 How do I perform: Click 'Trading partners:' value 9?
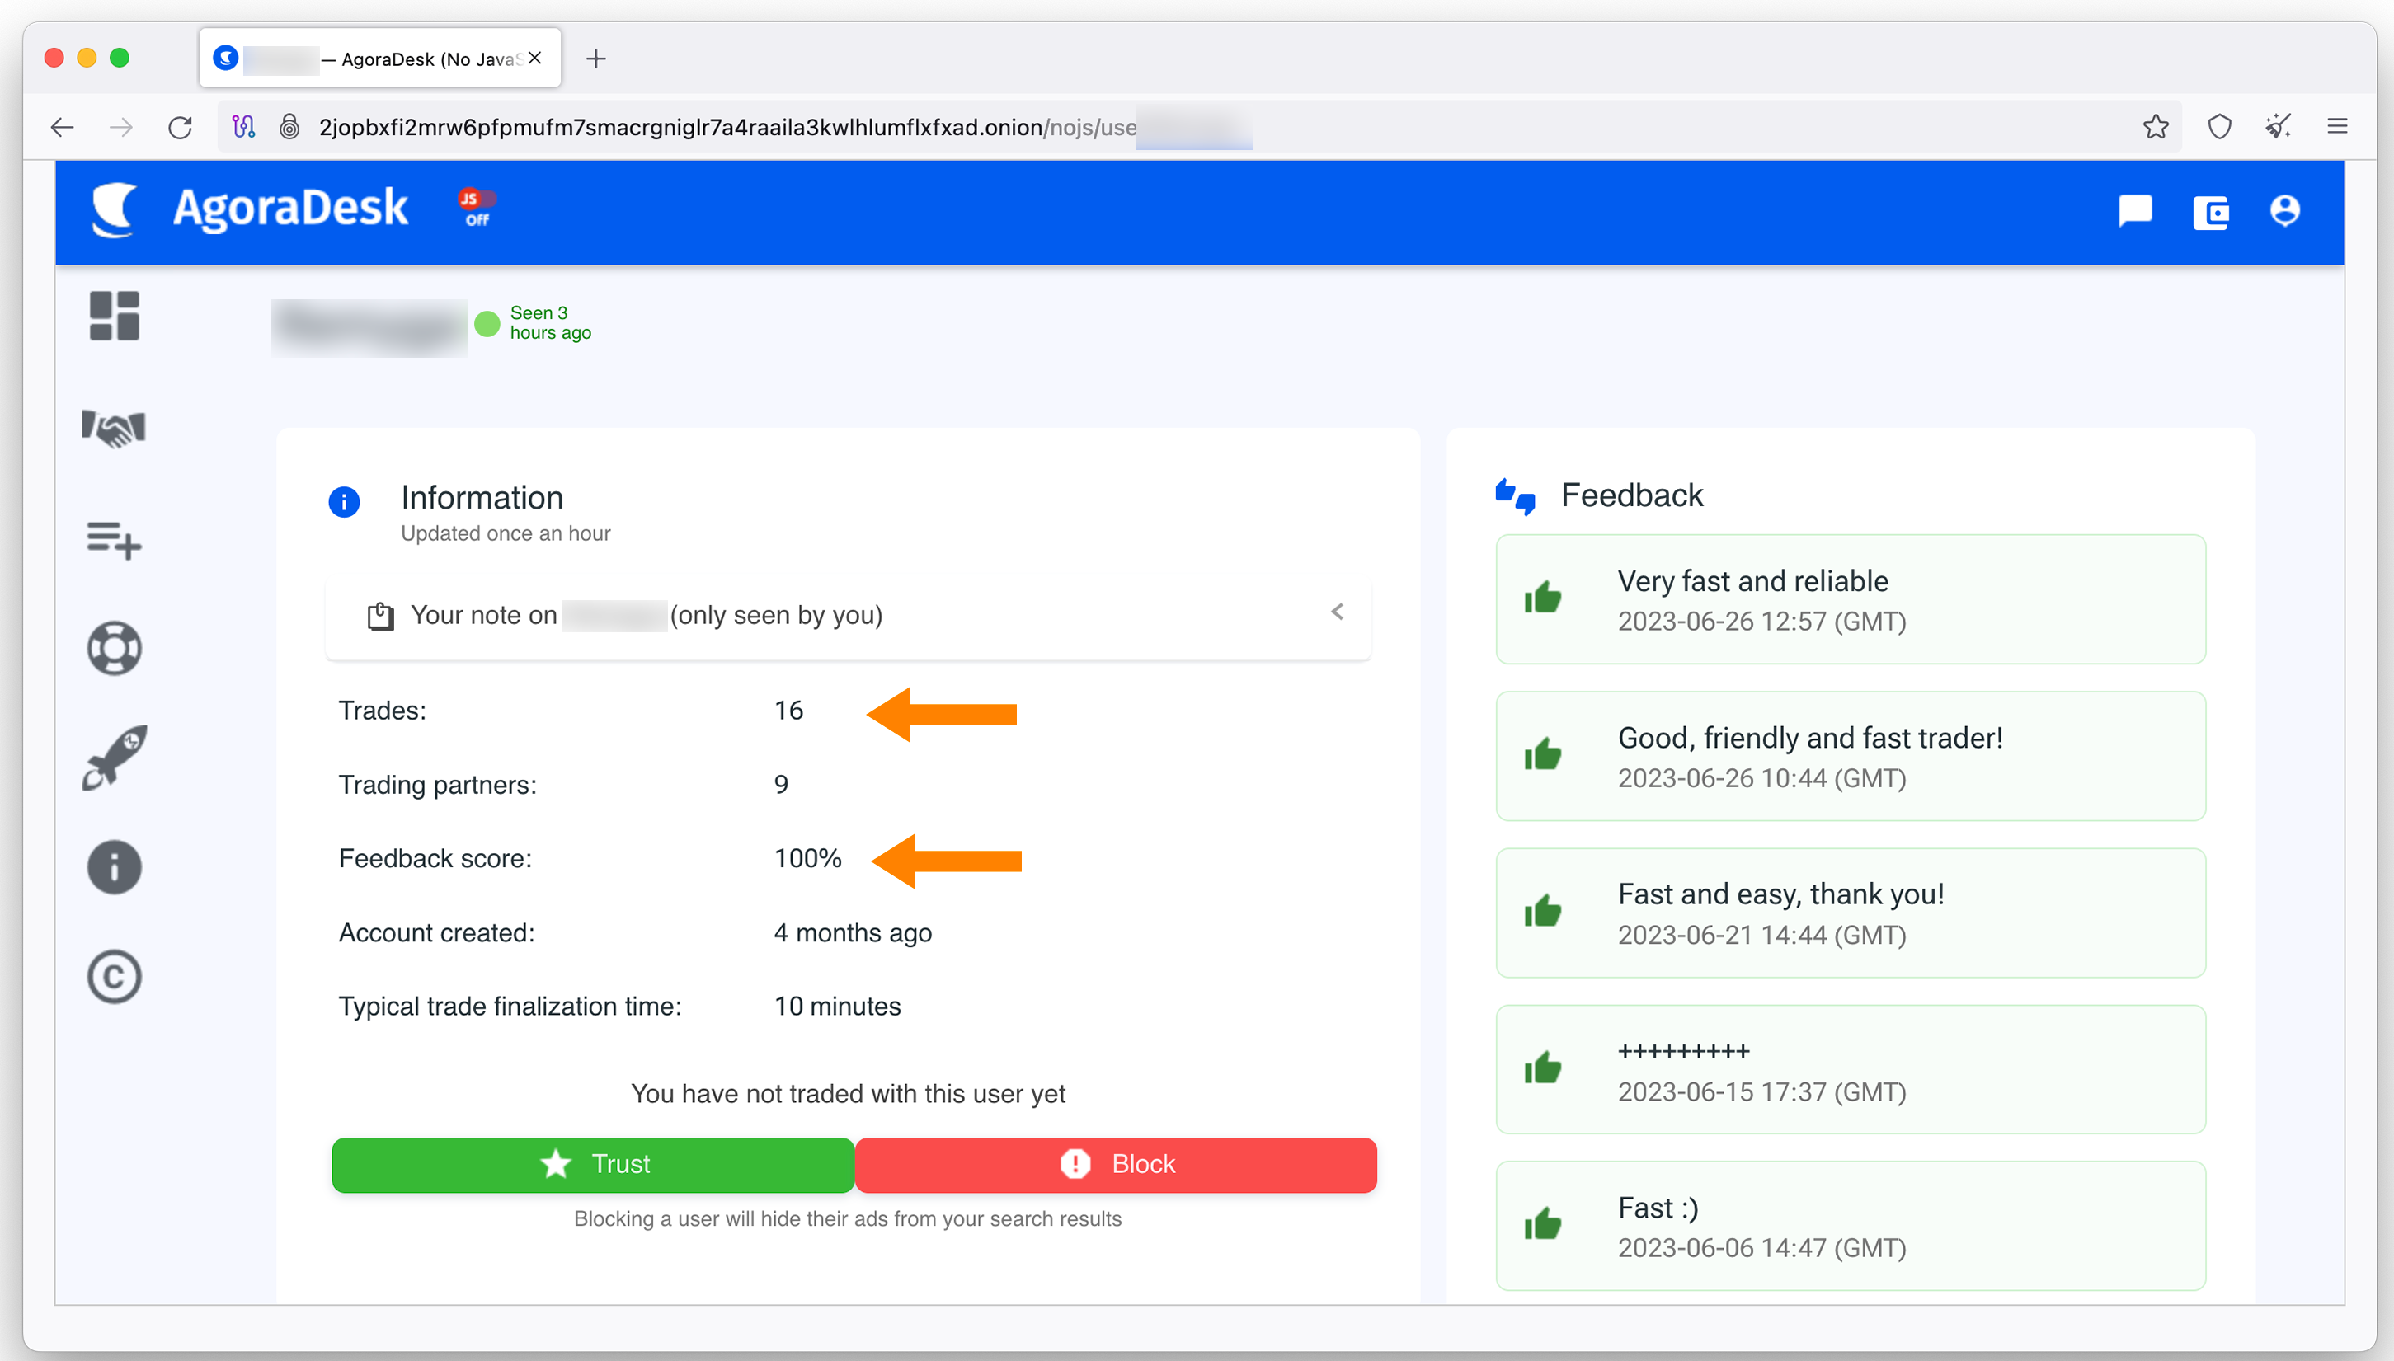pyautogui.click(x=782, y=785)
